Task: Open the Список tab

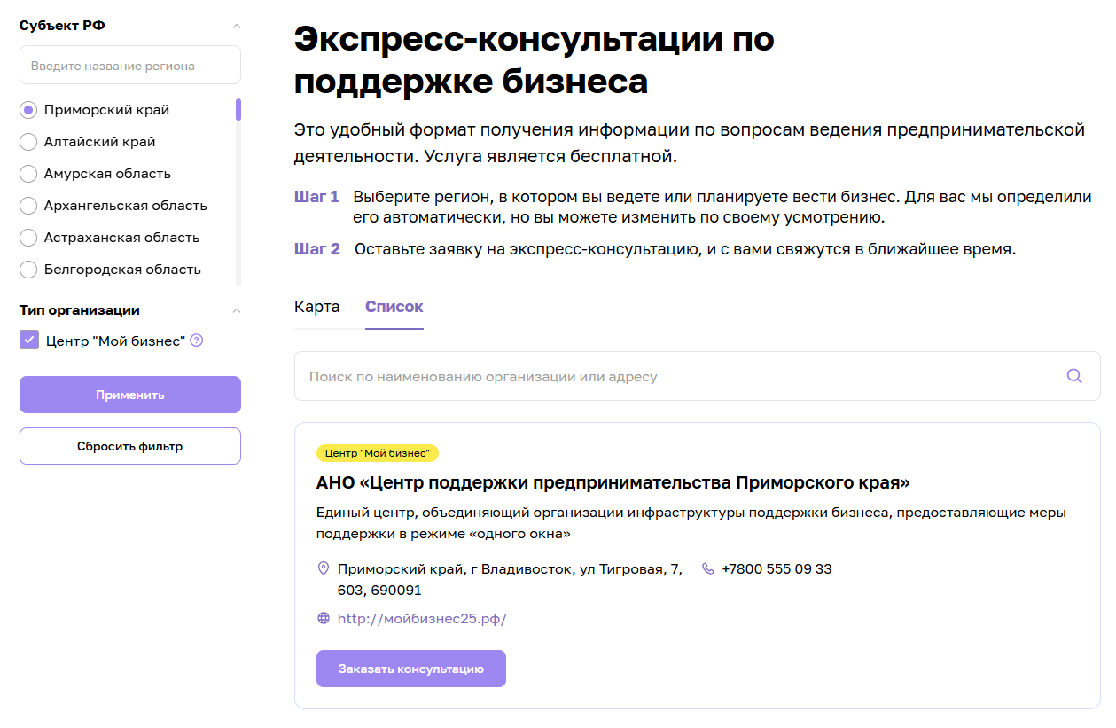Action: tap(394, 307)
